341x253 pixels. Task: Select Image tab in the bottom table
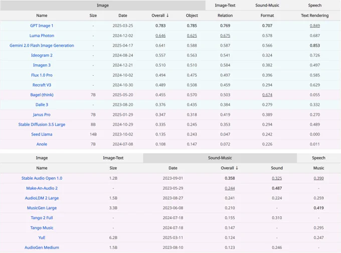(x=42, y=158)
